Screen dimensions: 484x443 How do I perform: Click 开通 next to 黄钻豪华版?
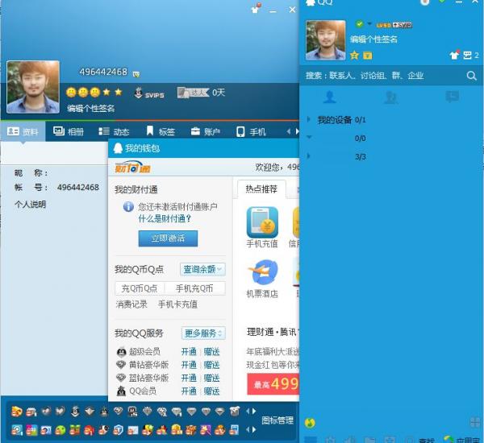point(189,365)
